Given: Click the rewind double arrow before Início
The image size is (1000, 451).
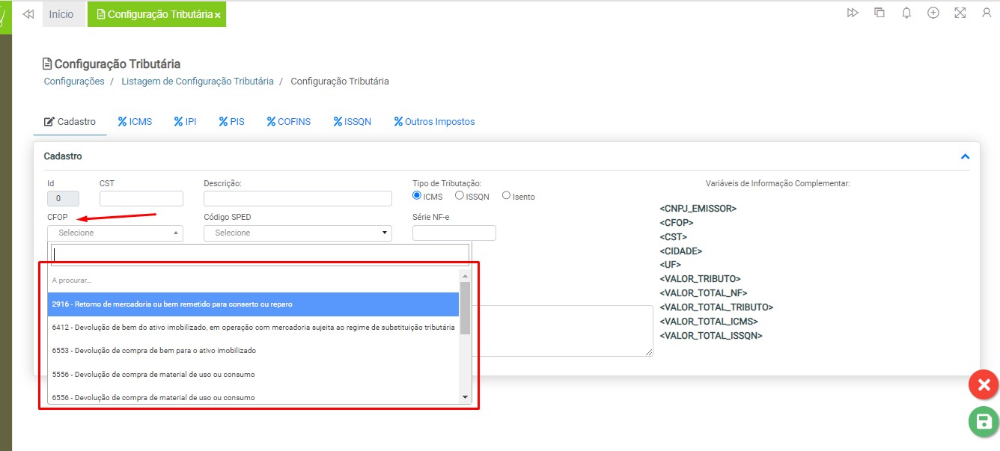Looking at the screenshot, I should 28,14.
